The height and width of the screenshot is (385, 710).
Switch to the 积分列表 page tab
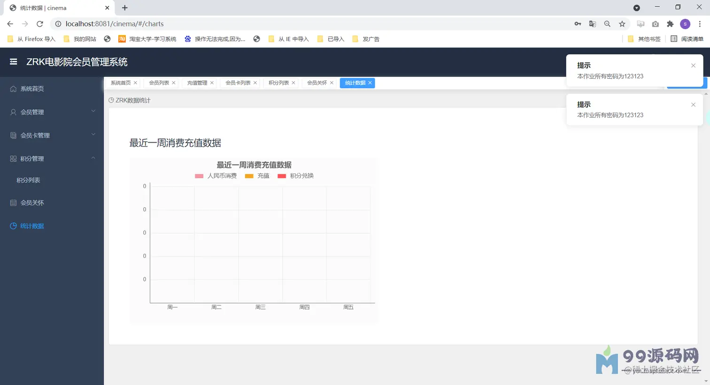tap(278, 83)
